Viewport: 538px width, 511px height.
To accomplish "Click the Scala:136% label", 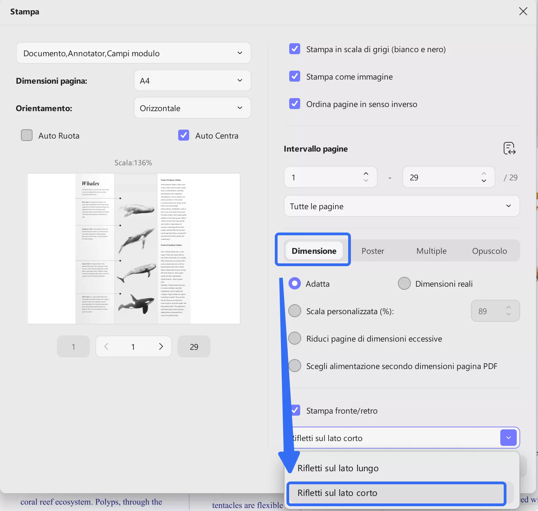I will pos(133,163).
